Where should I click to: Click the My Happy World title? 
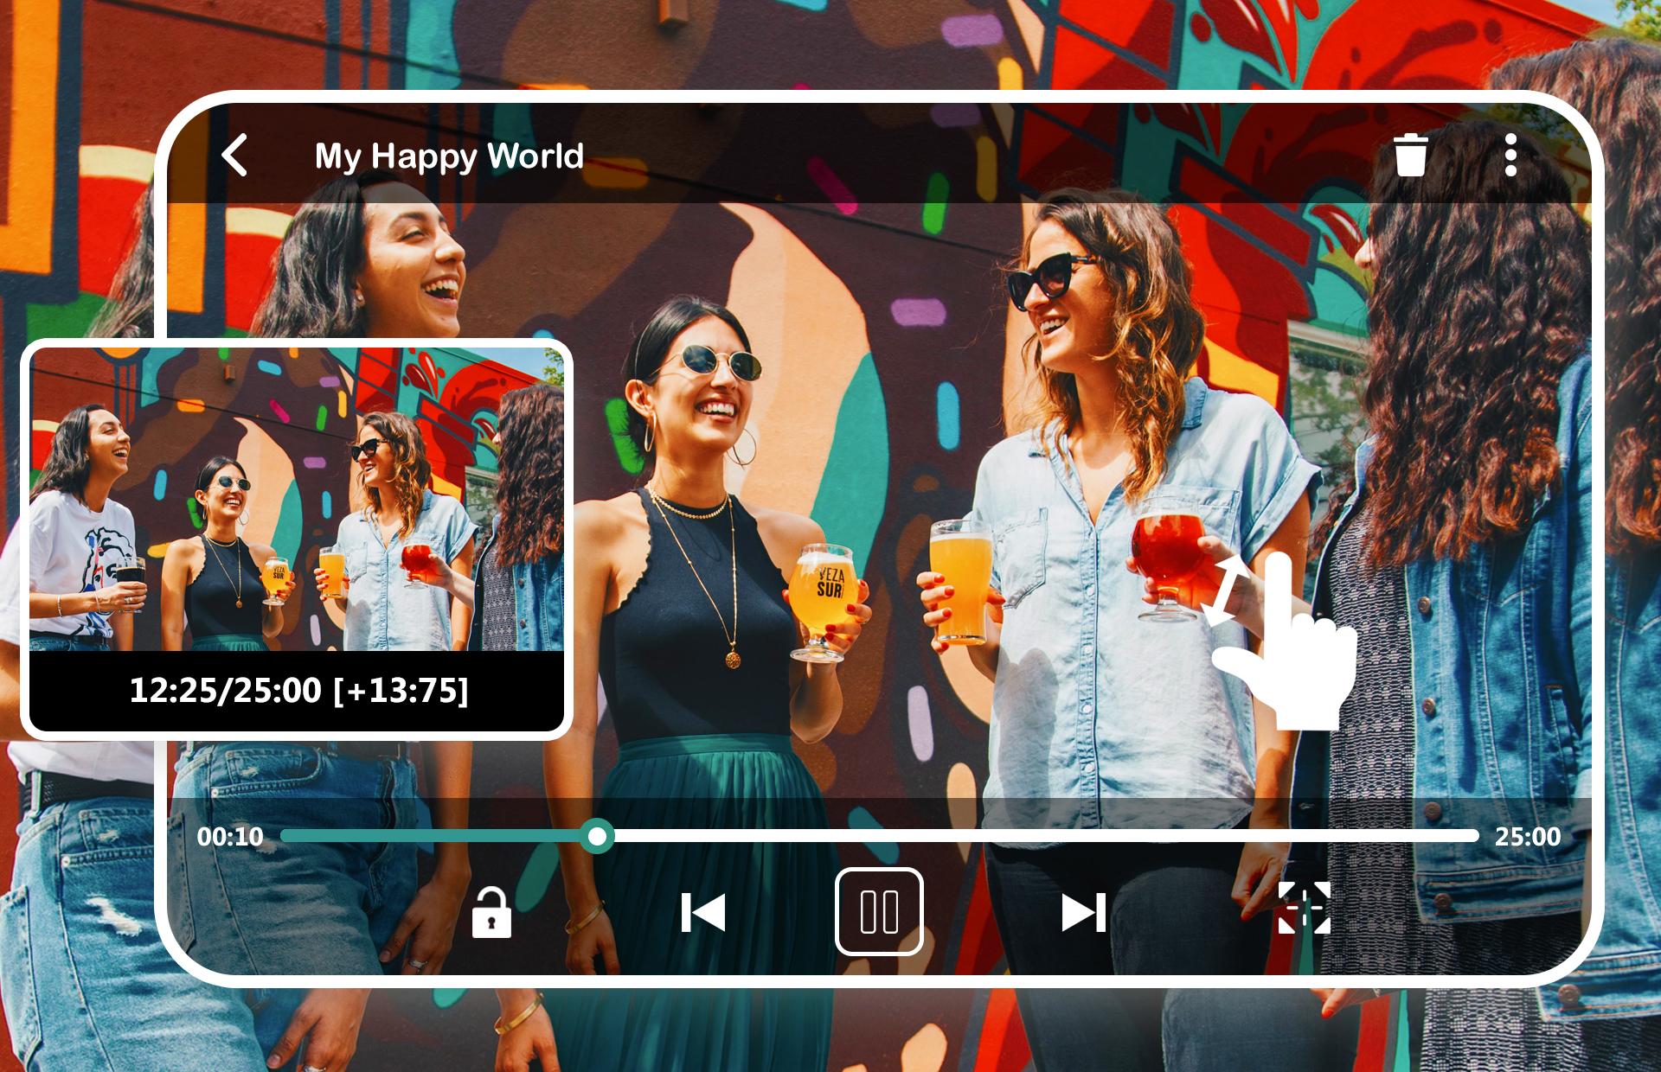click(449, 156)
